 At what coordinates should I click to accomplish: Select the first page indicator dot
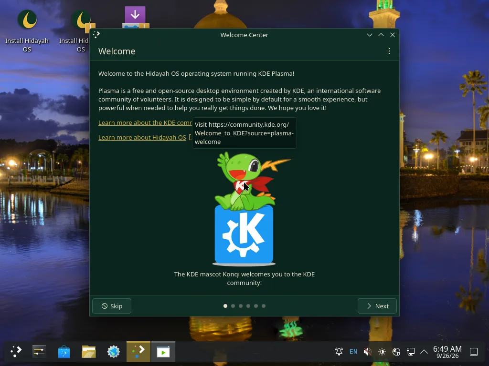pyautogui.click(x=225, y=306)
